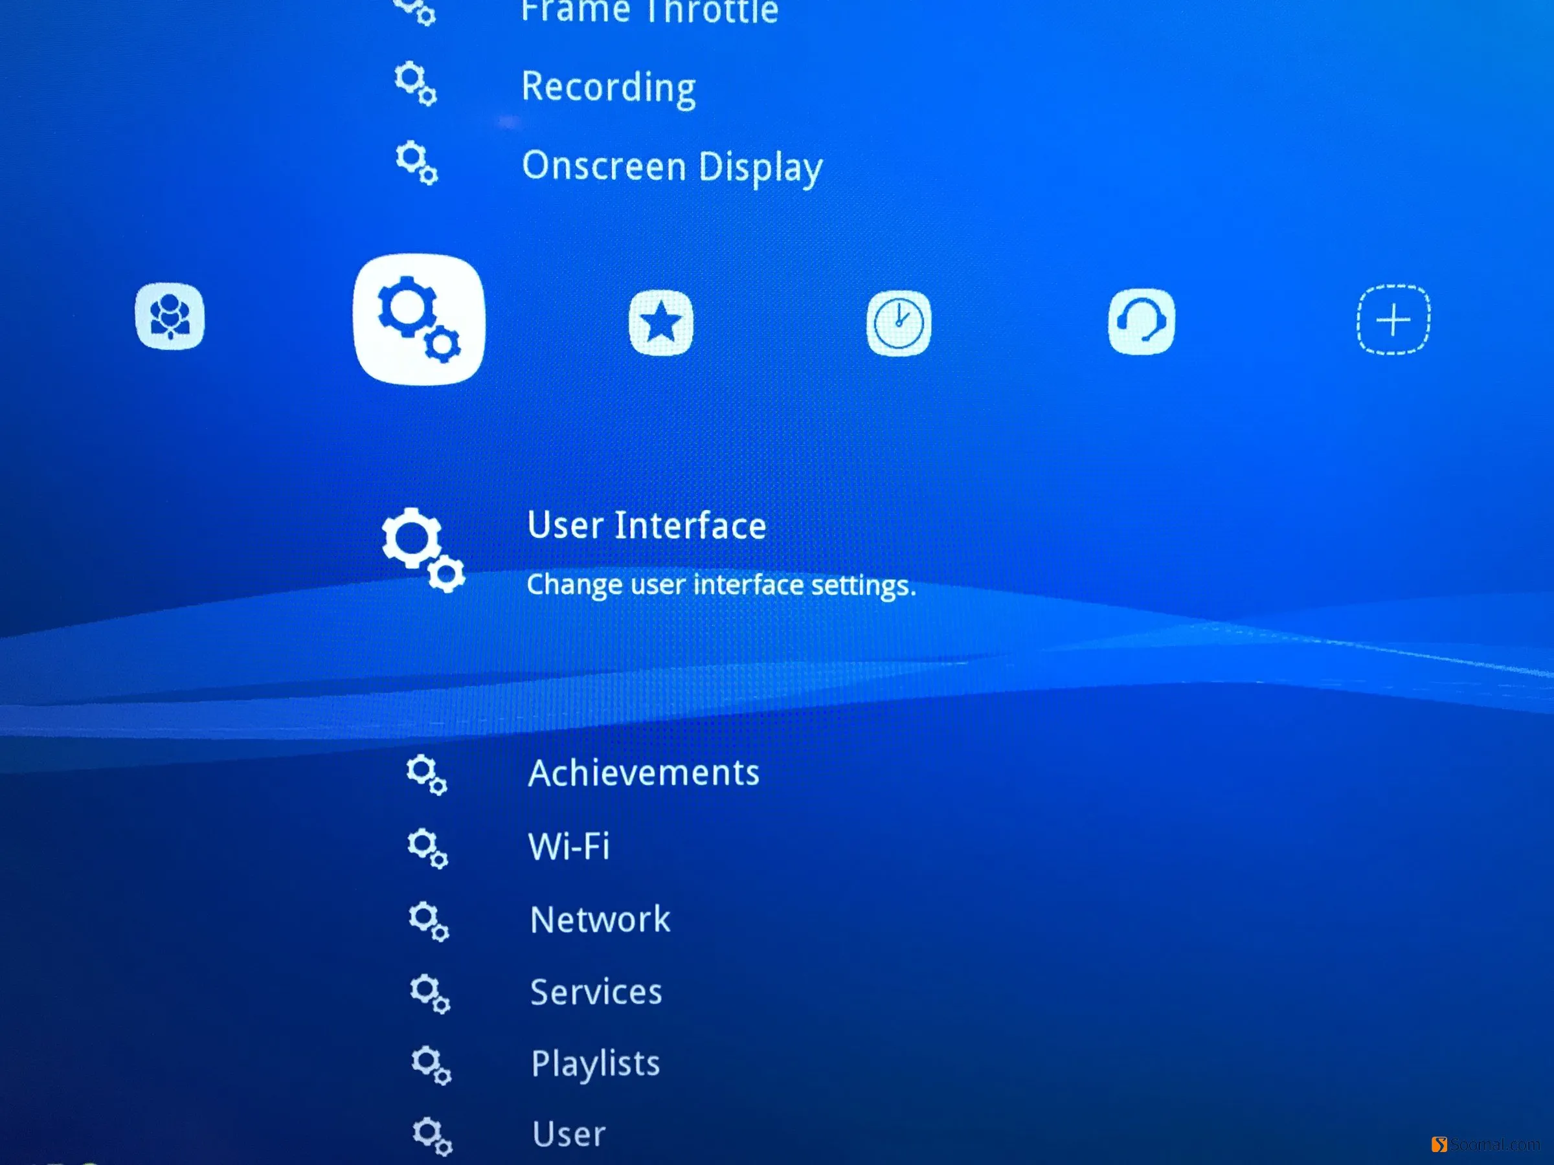Click gear icon beside Services
This screenshot has width=1554, height=1165.
click(x=430, y=993)
